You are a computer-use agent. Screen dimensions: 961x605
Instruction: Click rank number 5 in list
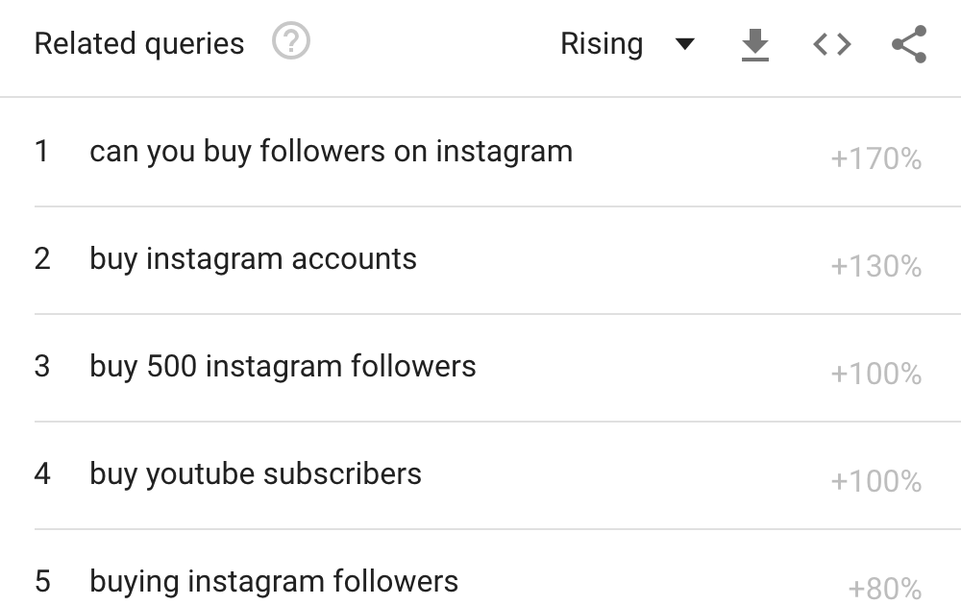click(42, 582)
